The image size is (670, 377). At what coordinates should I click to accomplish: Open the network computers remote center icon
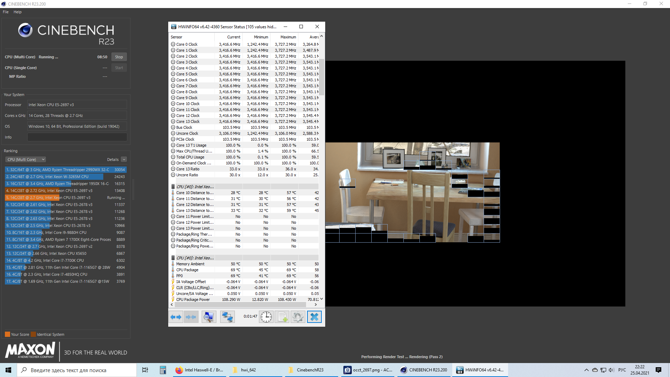(227, 317)
